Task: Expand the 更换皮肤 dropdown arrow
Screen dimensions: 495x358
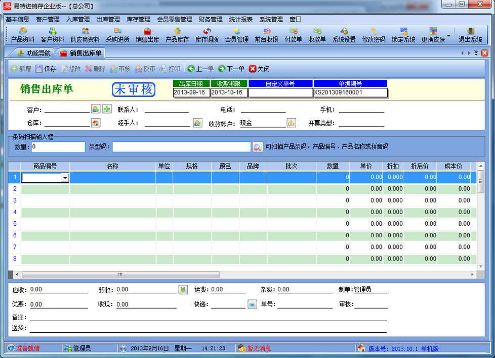Action: click(448, 35)
